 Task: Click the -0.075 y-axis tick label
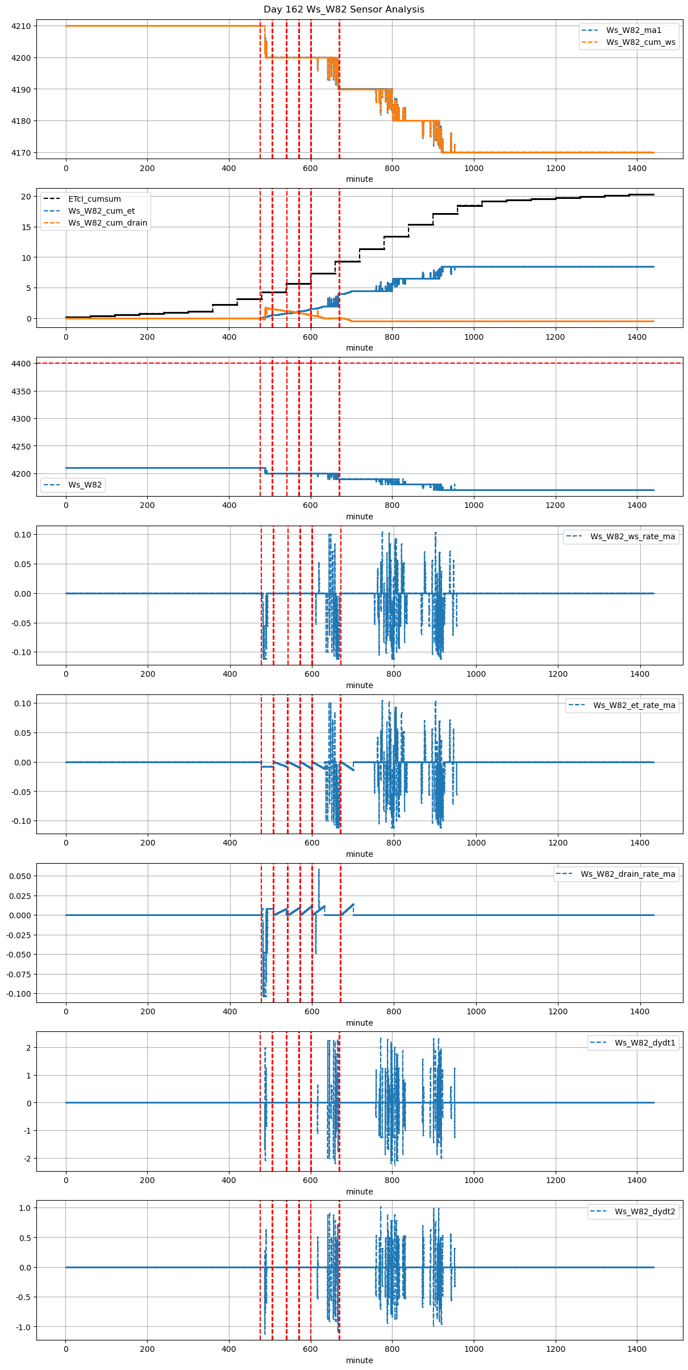(x=19, y=975)
